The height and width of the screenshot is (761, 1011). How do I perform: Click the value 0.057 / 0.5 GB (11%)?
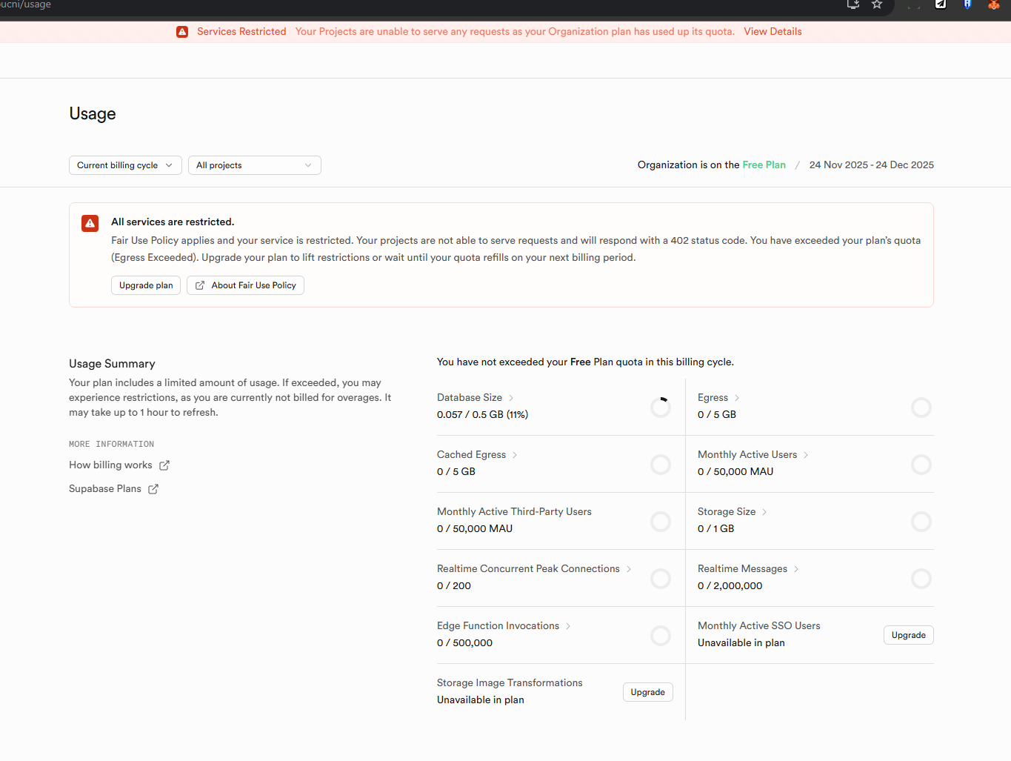[483, 415]
